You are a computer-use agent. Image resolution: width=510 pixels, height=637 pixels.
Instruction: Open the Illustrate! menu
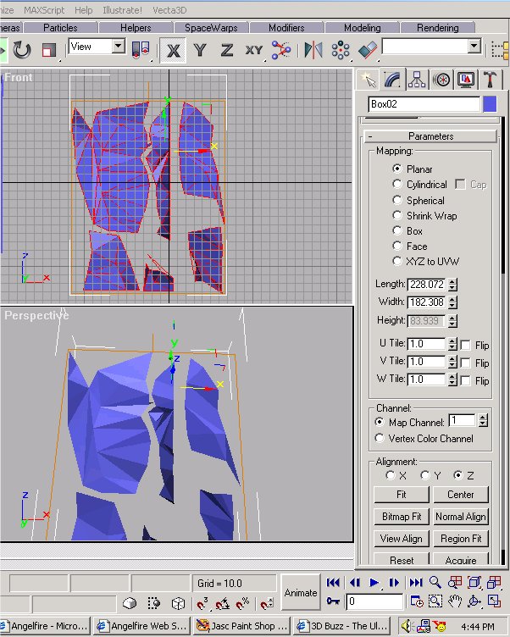point(123,10)
